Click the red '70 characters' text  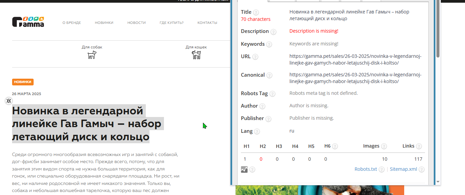[256, 19]
